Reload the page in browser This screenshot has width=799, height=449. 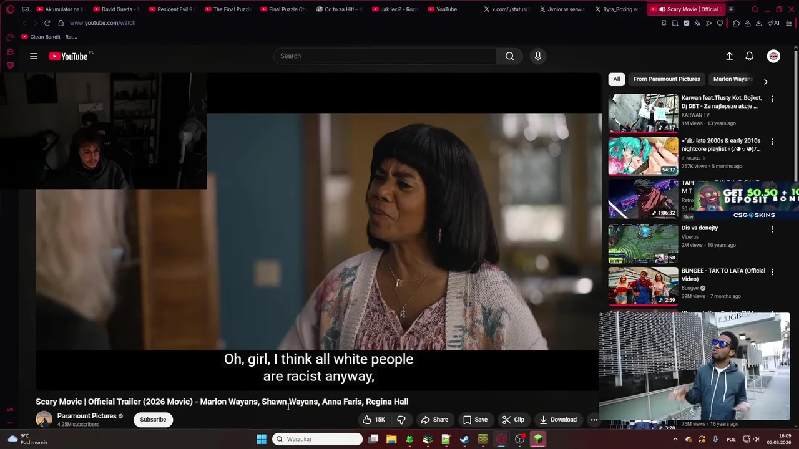tap(47, 23)
